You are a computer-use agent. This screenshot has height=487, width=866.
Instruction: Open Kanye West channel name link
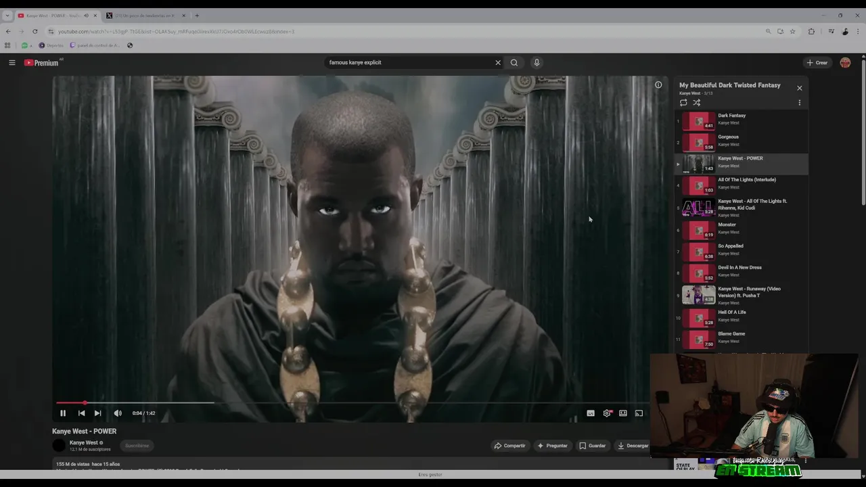(x=84, y=442)
